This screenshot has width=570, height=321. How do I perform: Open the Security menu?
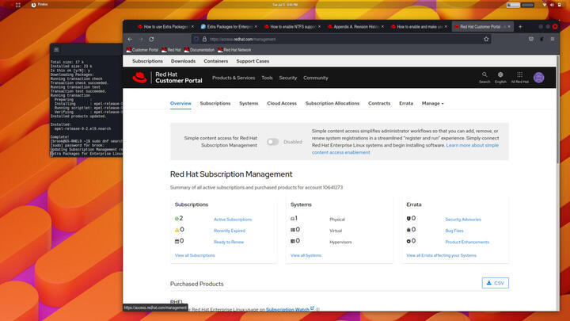coord(288,78)
